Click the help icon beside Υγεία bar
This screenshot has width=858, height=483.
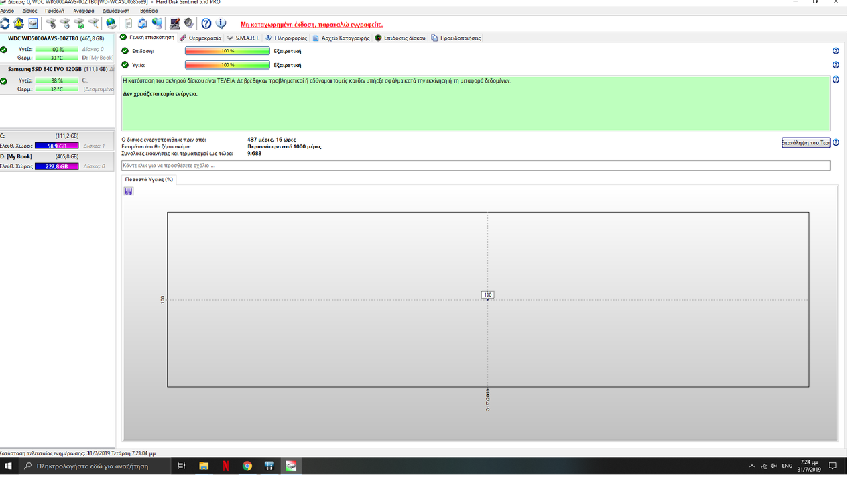[x=835, y=65]
